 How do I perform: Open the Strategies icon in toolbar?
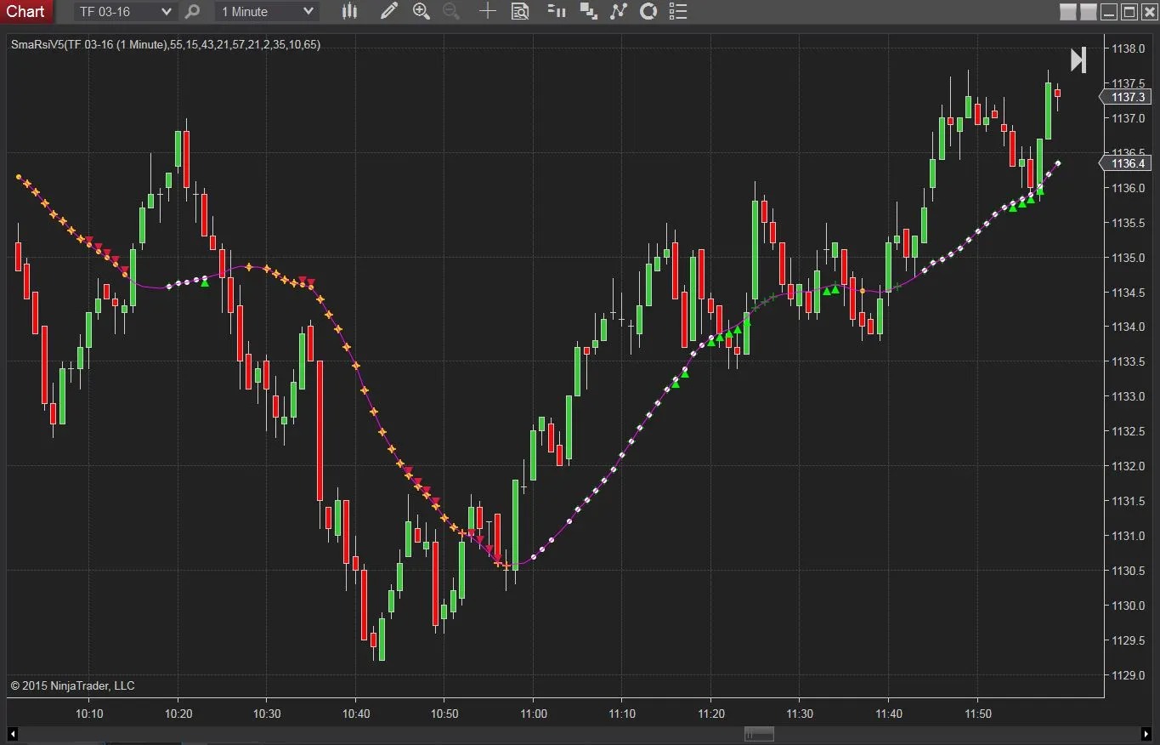(x=619, y=11)
